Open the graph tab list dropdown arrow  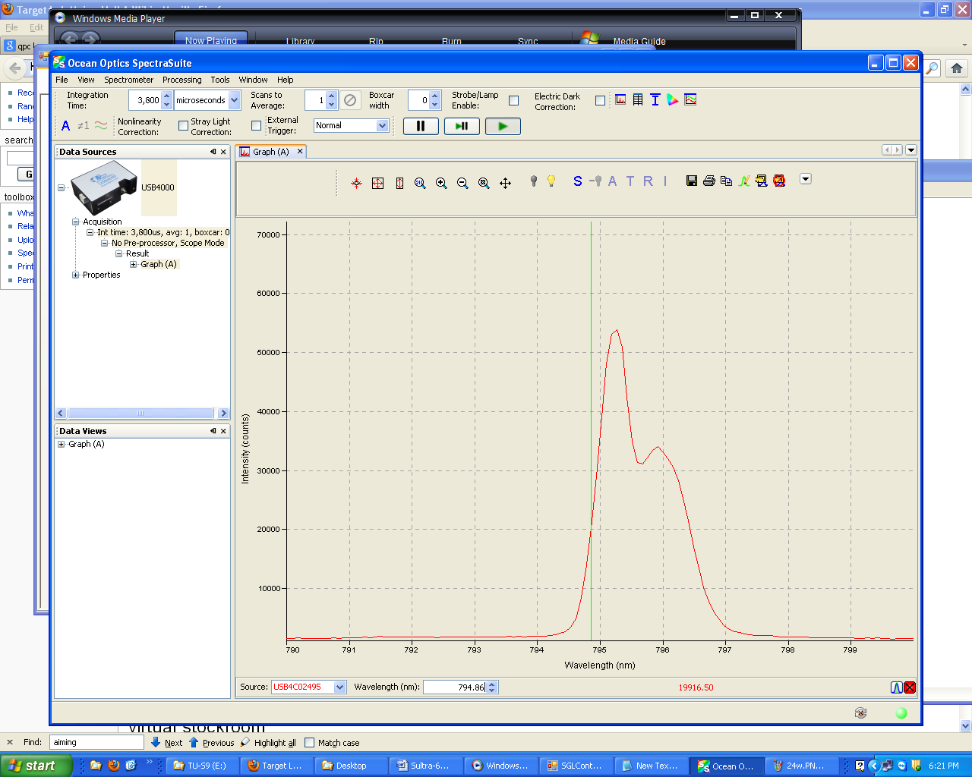point(911,150)
